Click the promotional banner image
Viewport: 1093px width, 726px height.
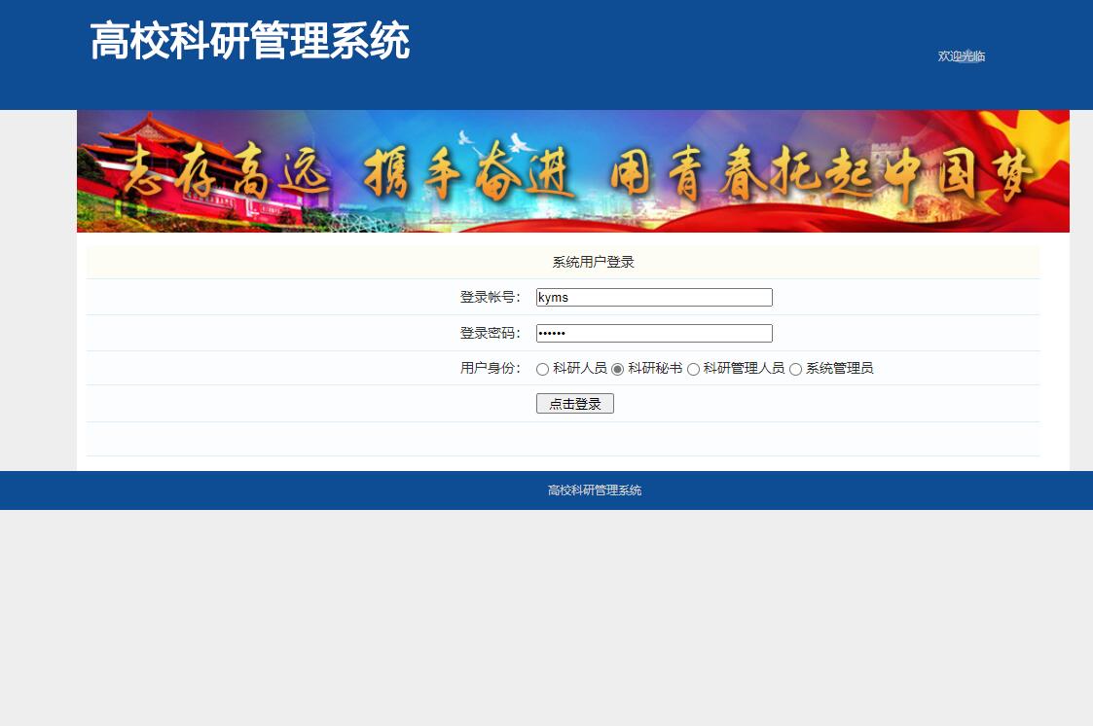572,172
